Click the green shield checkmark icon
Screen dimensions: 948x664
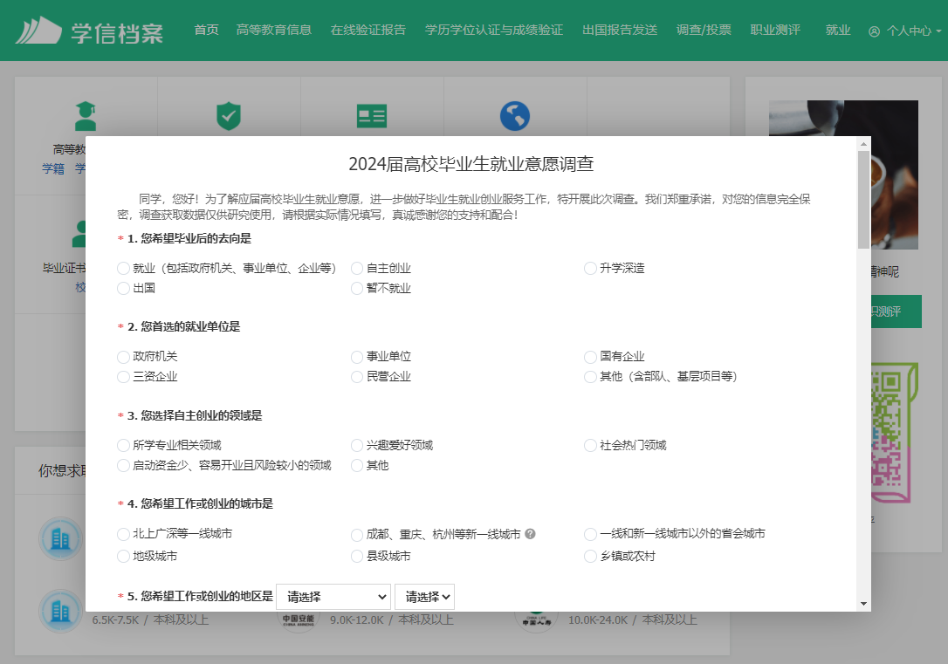pos(228,116)
